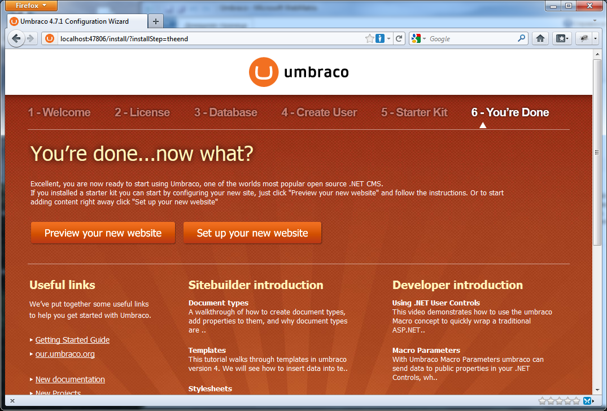Open the address bar history dropdown arrow
This screenshot has width=607, height=411.
click(388, 39)
